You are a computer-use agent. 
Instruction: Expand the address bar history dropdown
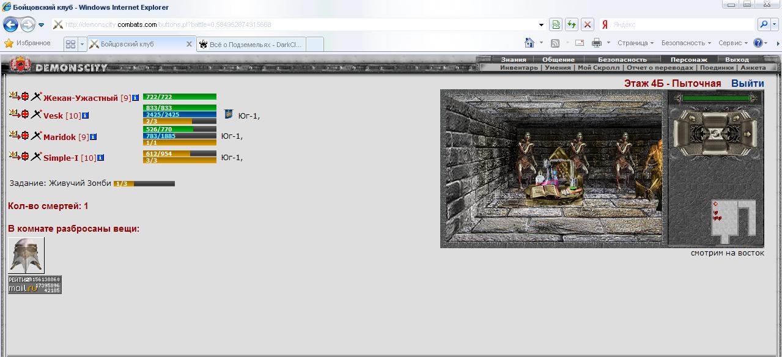coord(541,25)
